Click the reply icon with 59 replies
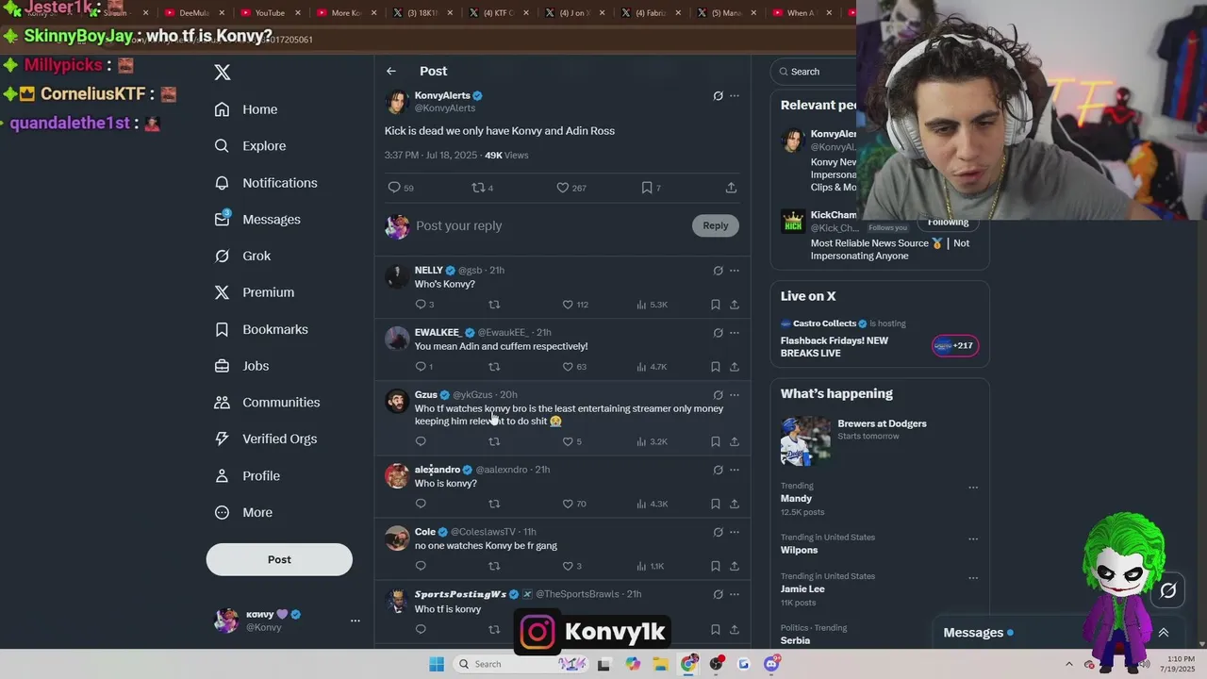 click(x=401, y=188)
